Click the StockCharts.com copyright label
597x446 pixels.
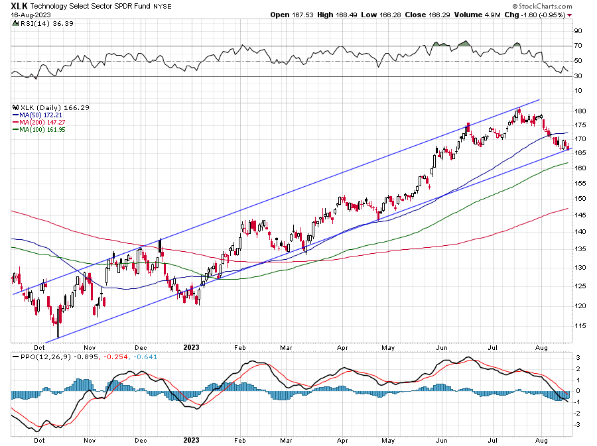pos(542,6)
